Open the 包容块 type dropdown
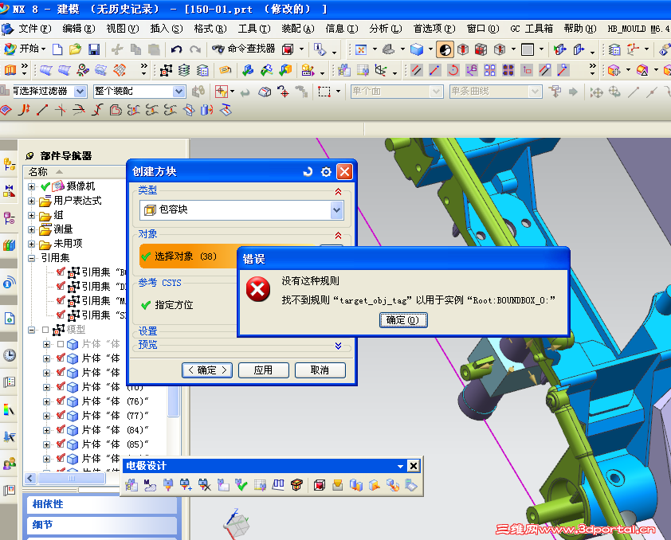This screenshot has width=671, height=540. (x=337, y=210)
